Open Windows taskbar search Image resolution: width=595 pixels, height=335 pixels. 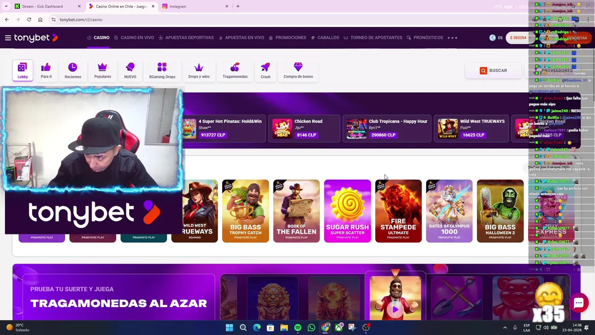[x=243, y=328]
